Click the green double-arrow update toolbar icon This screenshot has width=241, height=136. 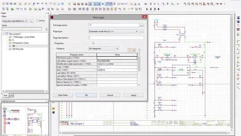(x=69, y=4)
